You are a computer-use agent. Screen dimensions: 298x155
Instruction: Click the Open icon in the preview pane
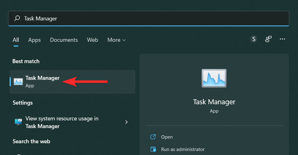153,137
